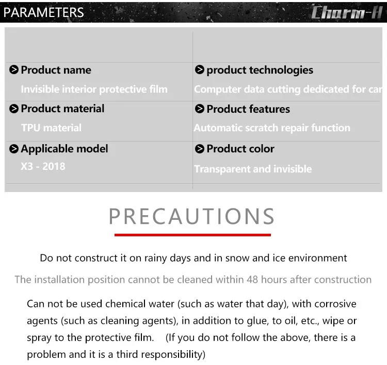Click Invisible interior protective film text
387x365 pixels.
tap(94, 89)
